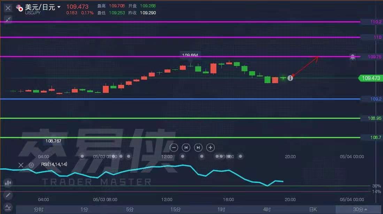Open the 美元/日元 pair selector dropdown
383x214 pixels.
click(39, 7)
